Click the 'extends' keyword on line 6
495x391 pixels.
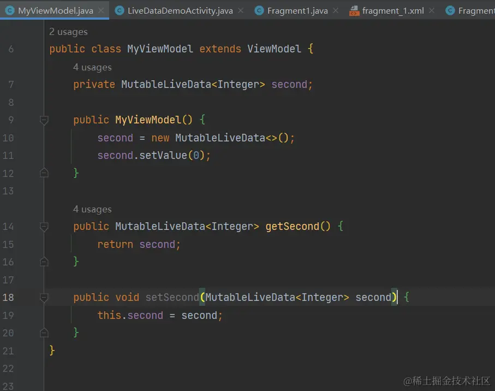pyautogui.click(x=220, y=49)
